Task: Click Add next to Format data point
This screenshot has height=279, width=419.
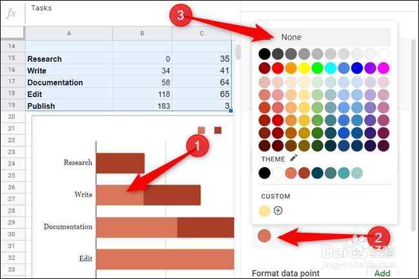Action: (x=382, y=273)
